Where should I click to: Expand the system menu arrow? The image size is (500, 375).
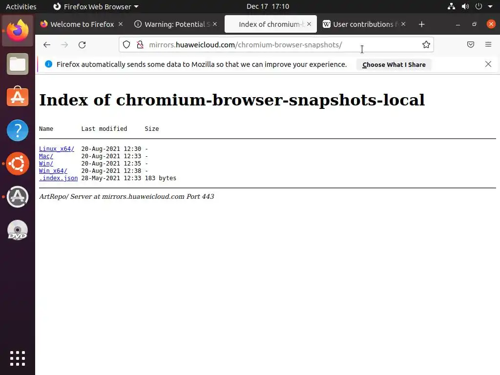pyautogui.click(x=490, y=6)
